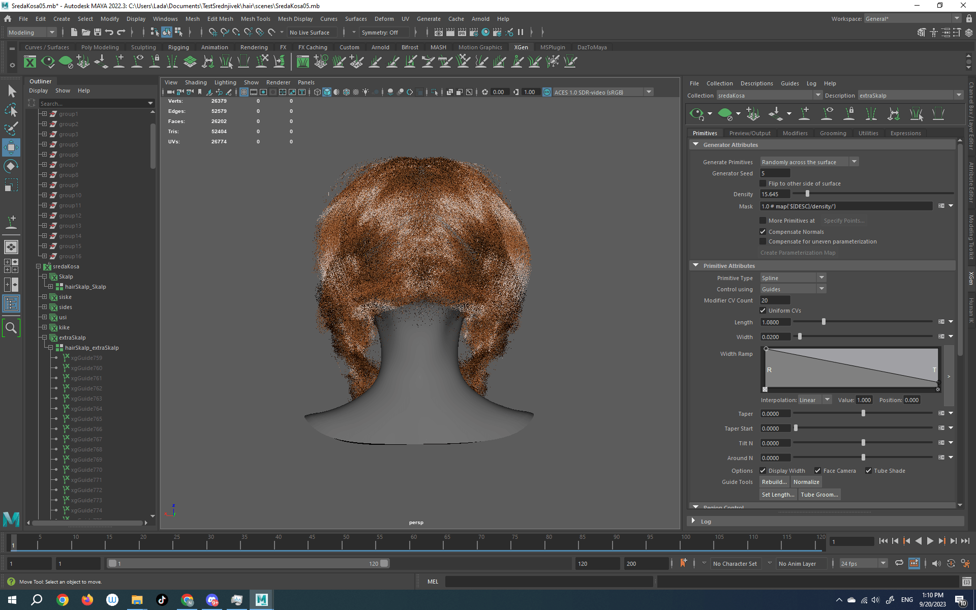
Task: Click the XGen window shelf icon
Action: [30, 62]
